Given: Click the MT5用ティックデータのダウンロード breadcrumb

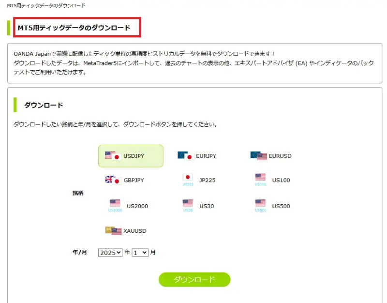Looking at the screenshot, I should click(x=46, y=6).
